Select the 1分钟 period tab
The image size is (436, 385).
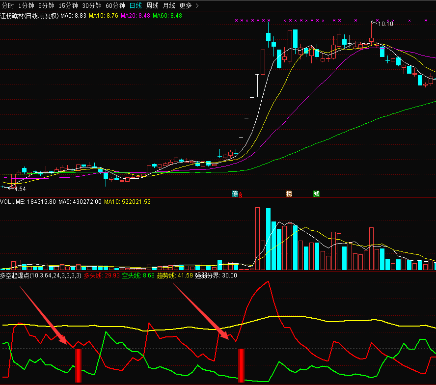pos(26,5)
